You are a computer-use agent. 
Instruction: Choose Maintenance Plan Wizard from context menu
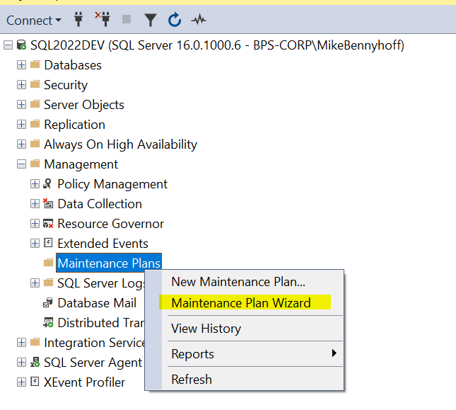241,303
